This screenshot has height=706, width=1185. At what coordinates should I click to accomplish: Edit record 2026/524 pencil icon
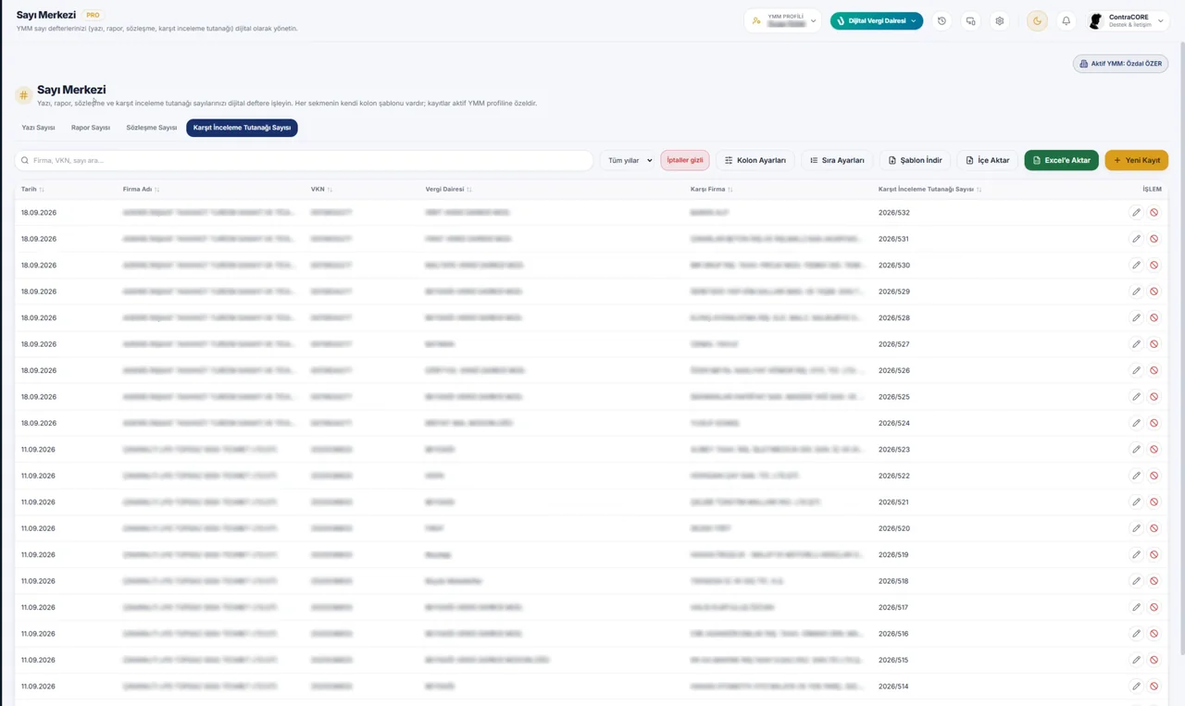[x=1136, y=423]
